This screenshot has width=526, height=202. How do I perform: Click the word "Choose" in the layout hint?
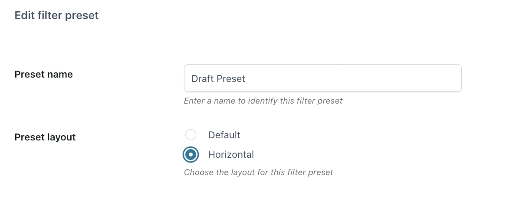pyautogui.click(x=198, y=173)
